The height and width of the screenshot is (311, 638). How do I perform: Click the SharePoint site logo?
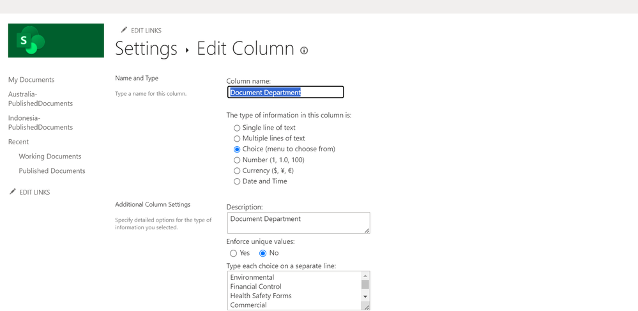pos(56,41)
